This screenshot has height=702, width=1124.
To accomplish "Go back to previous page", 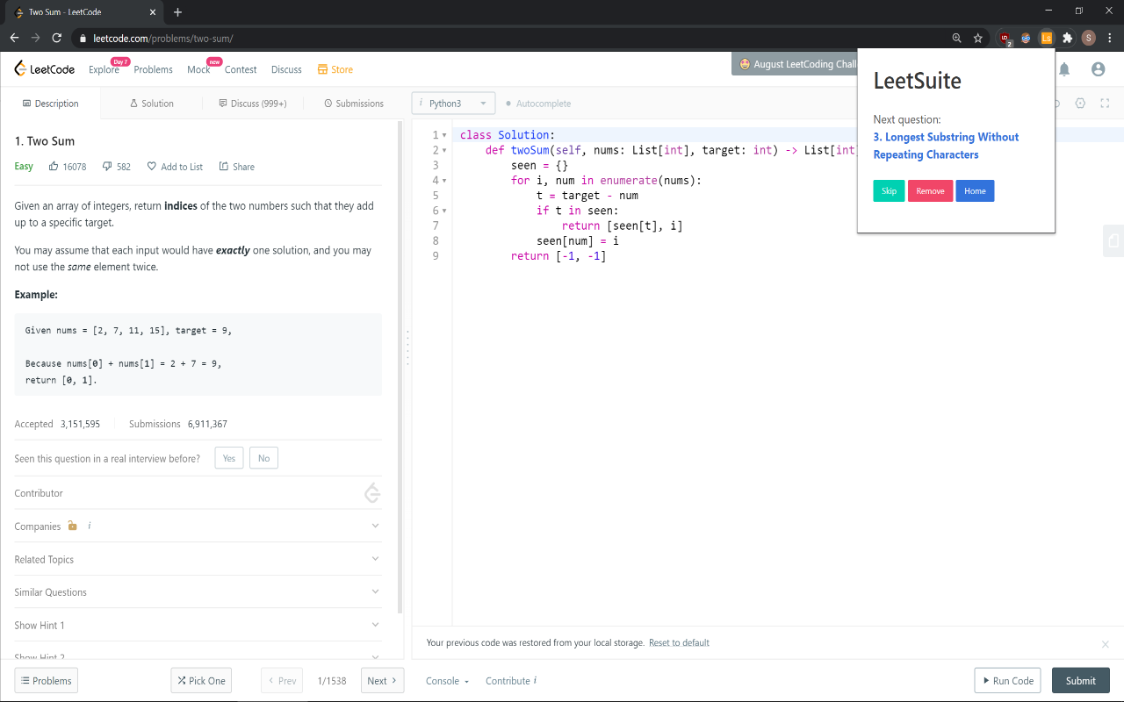I will 14,39.
